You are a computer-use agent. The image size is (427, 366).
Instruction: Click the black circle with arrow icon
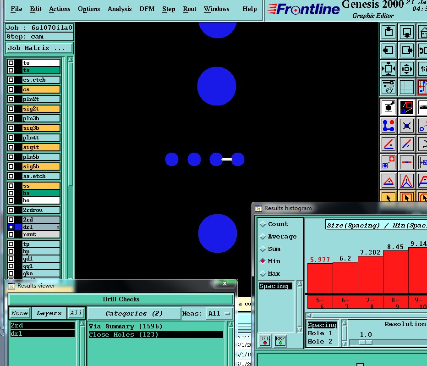[389, 107]
